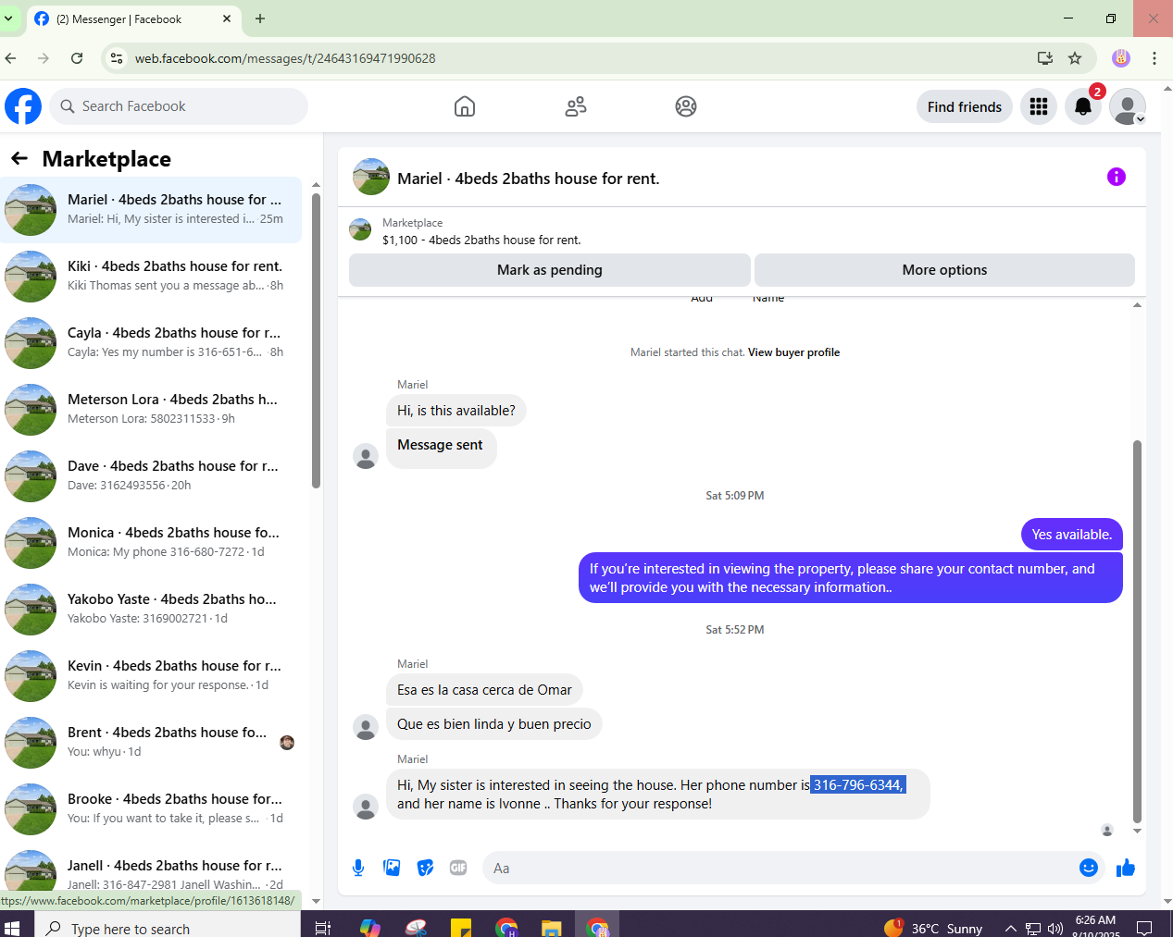Send a thumbs-up like

point(1126,868)
